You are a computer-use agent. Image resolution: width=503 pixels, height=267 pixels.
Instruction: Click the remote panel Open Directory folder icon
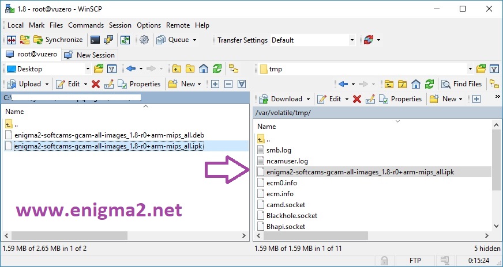coord(481,68)
